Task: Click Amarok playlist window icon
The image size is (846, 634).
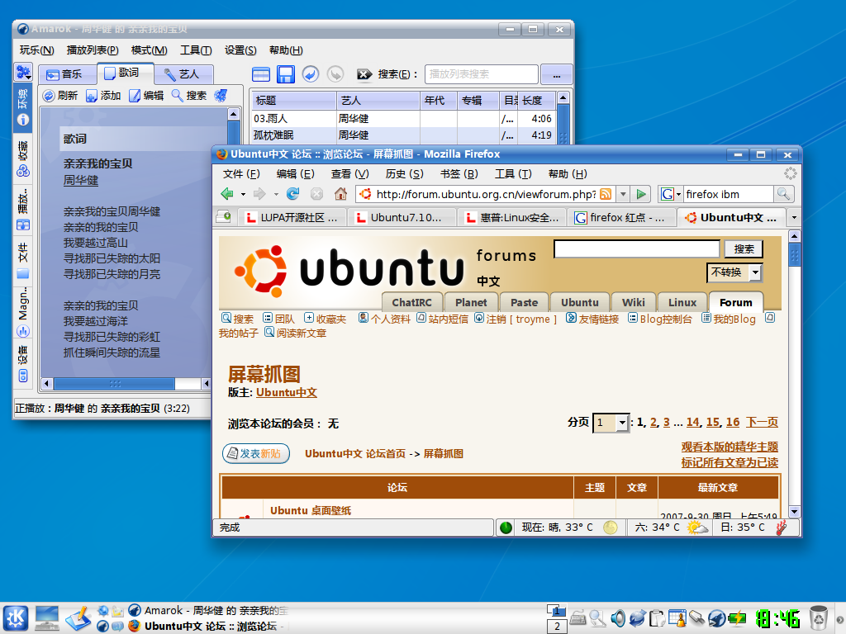Action: (x=260, y=73)
